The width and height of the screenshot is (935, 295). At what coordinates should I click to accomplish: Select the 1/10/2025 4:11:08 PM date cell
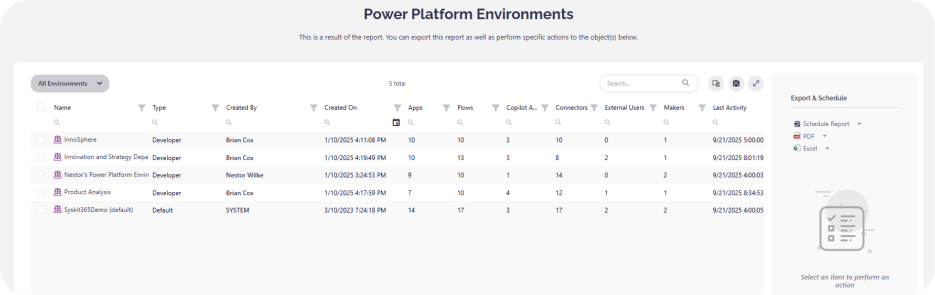pos(355,140)
